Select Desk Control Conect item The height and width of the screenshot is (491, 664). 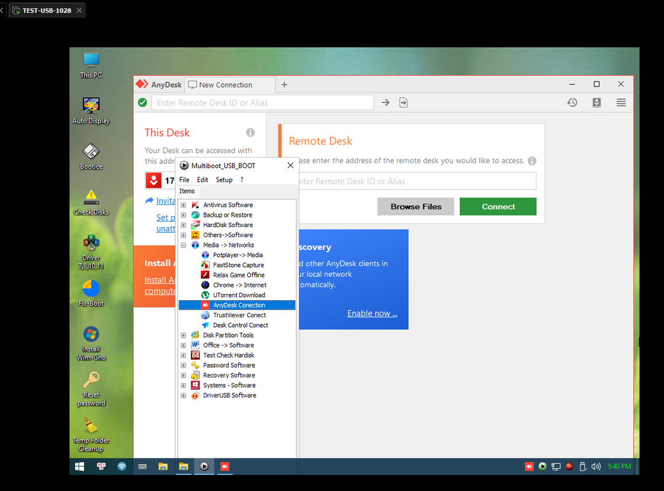[x=240, y=325]
